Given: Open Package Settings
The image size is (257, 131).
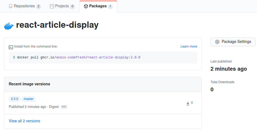Looking at the screenshot, I should click(233, 42).
